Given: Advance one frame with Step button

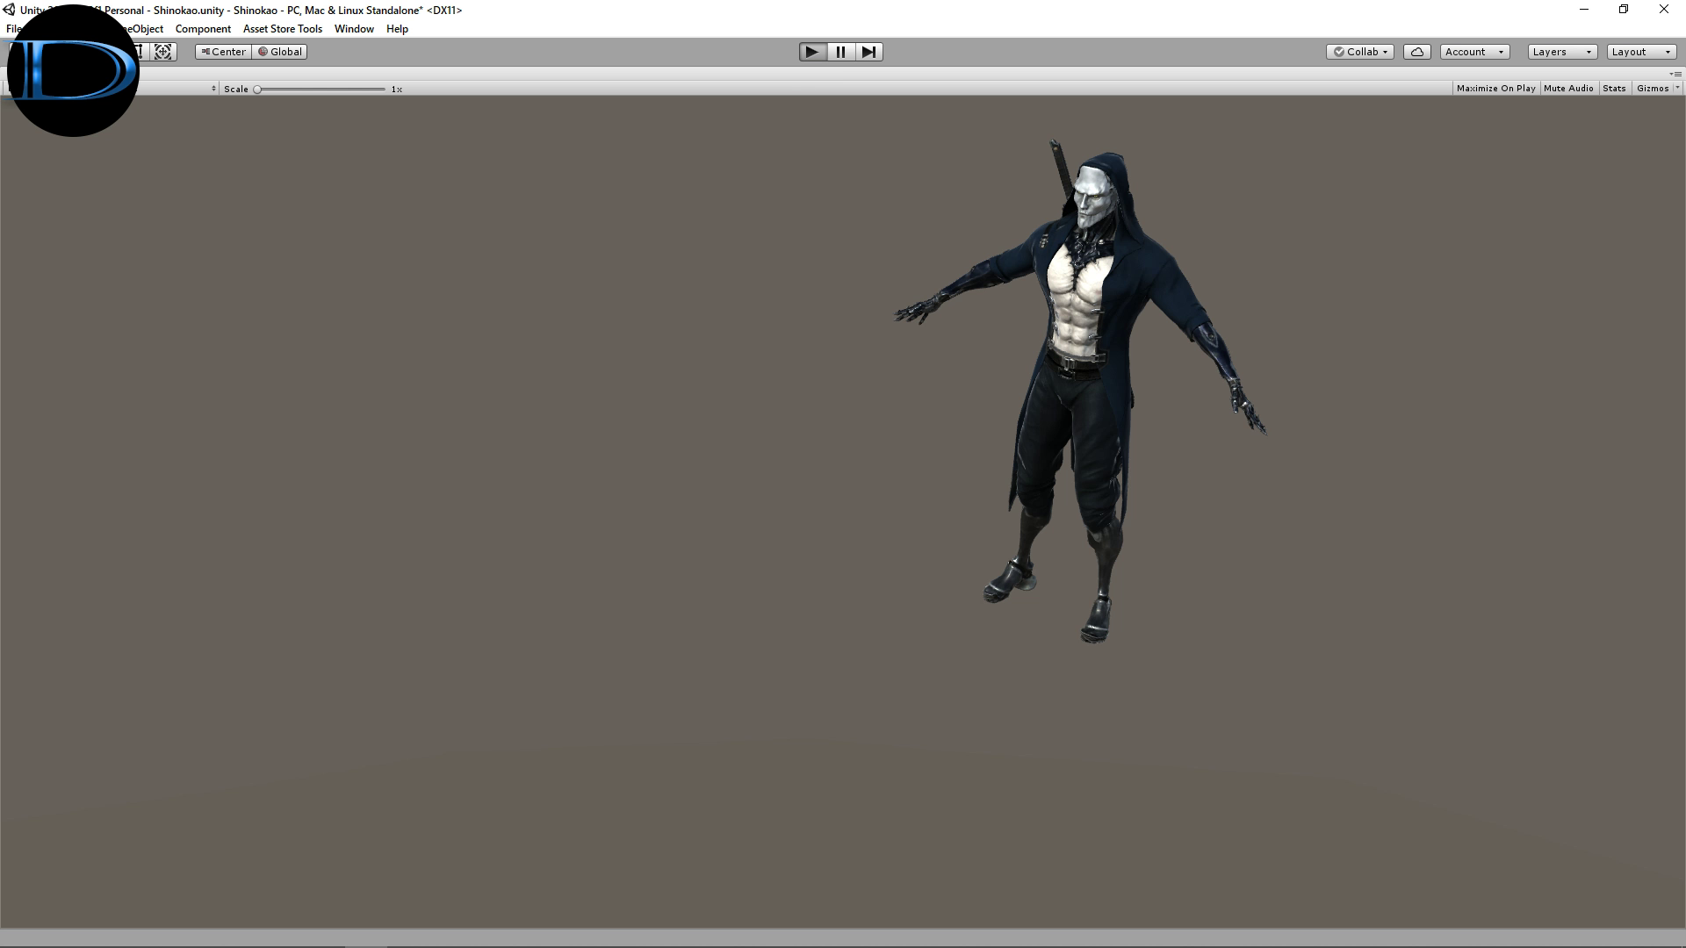Looking at the screenshot, I should pos(868,52).
